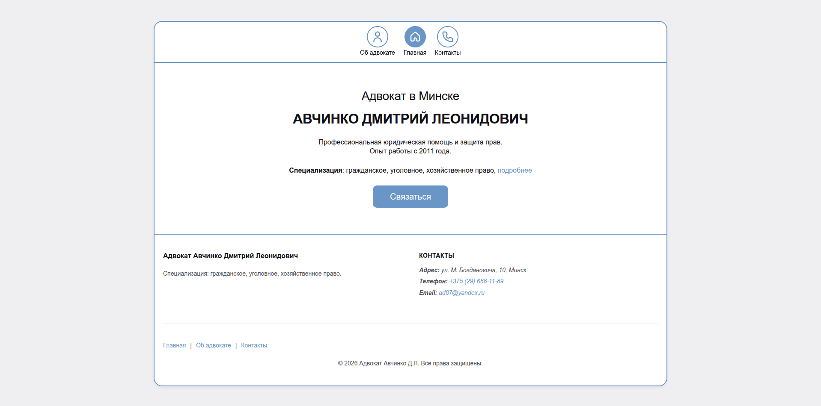Click the bold Специализация label in main section
Viewport: 821px width, 406px height.
315,170
